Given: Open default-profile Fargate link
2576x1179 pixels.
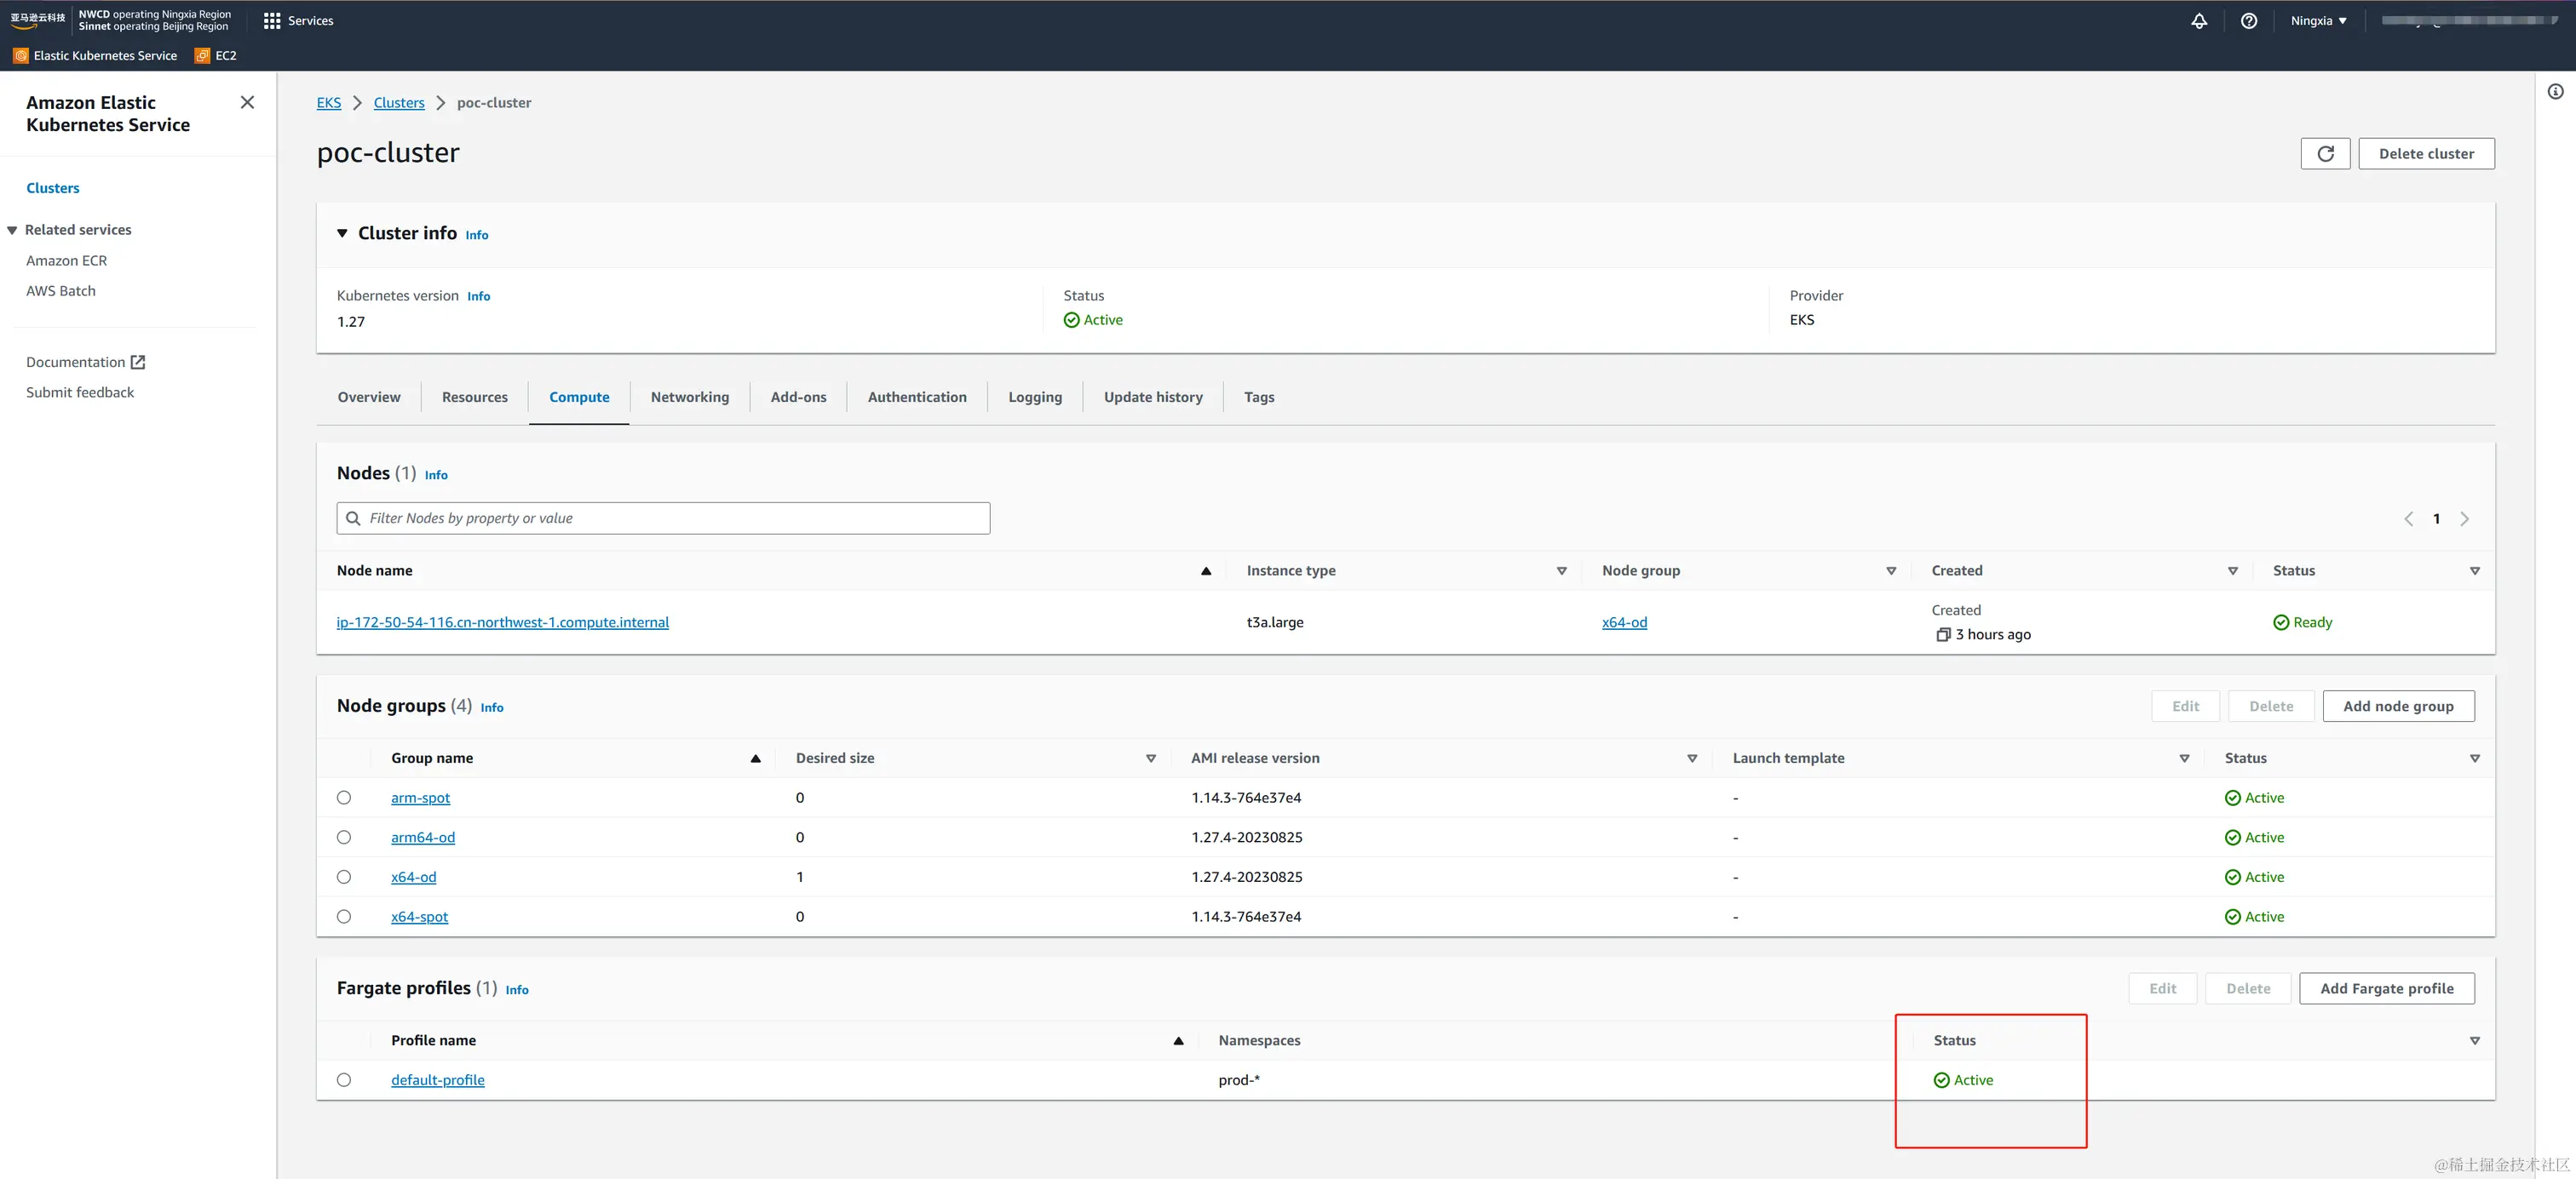Looking at the screenshot, I should pyautogui.click(x=438, y=1080).
